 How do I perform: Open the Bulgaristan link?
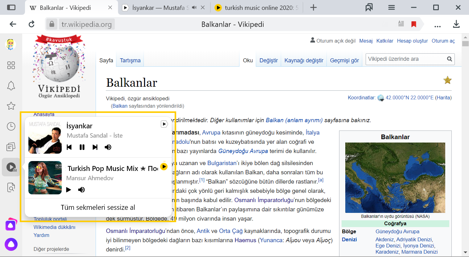[x=222, y=163]
